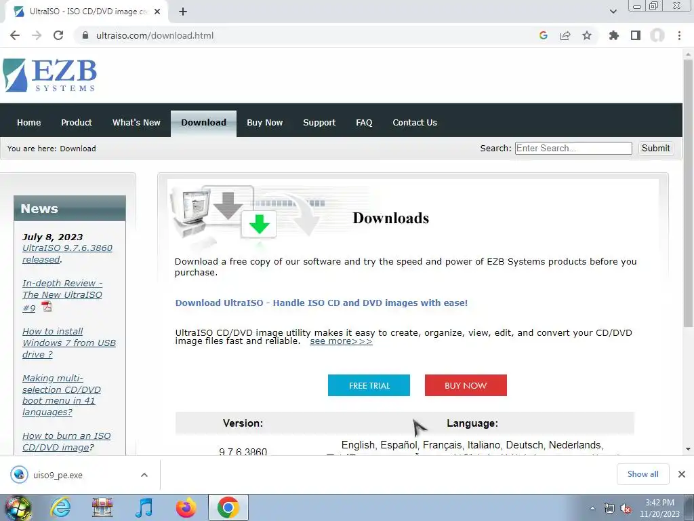Open What's New navigation item

click(136, 122)
